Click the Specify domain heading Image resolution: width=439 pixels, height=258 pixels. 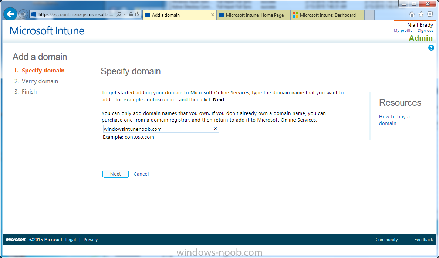[x=131, y=71]
